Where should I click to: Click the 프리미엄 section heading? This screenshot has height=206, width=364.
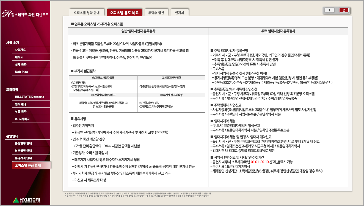[12, 90]
